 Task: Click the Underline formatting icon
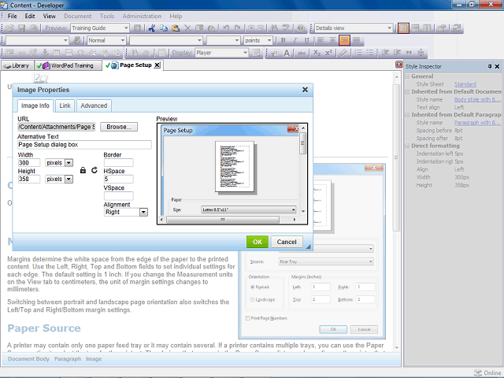[306, 40]
